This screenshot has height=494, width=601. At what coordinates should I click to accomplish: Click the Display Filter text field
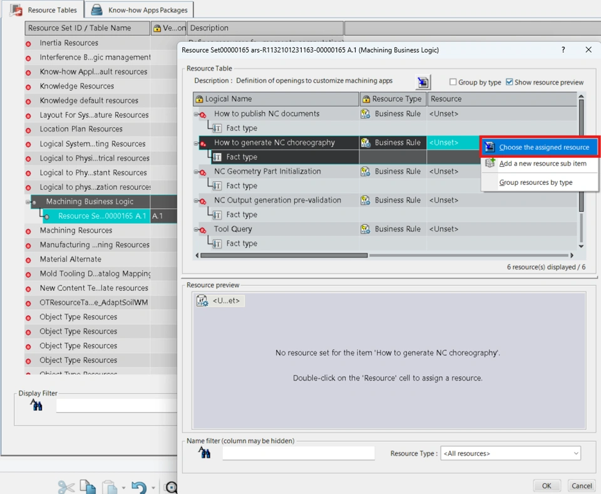116,406
